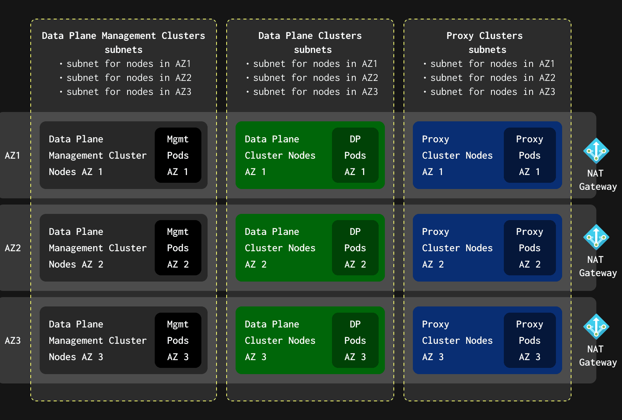Click the AZ3 row label

12,341
